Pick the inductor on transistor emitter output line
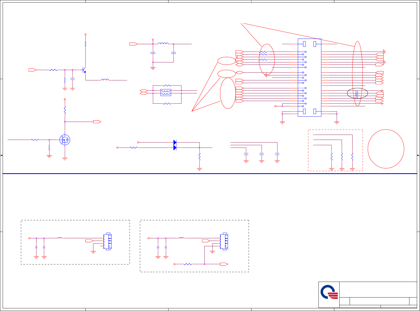The height and width of the screenshot is (311, 420). pos(105,79)
